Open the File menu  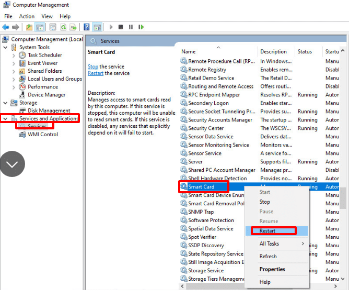pos(8,16)
